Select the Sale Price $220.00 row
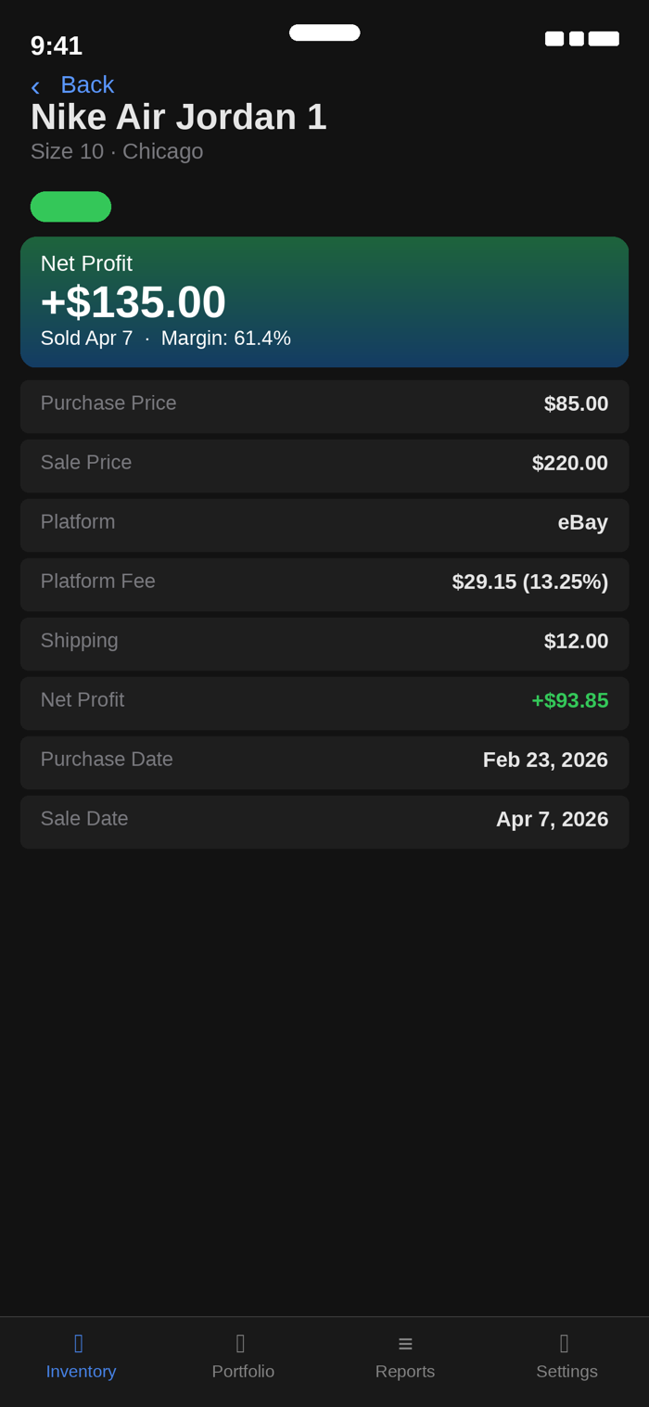The width and height of the screenshot is (649, 1407). pyautogui.click(x=324, y=465)
